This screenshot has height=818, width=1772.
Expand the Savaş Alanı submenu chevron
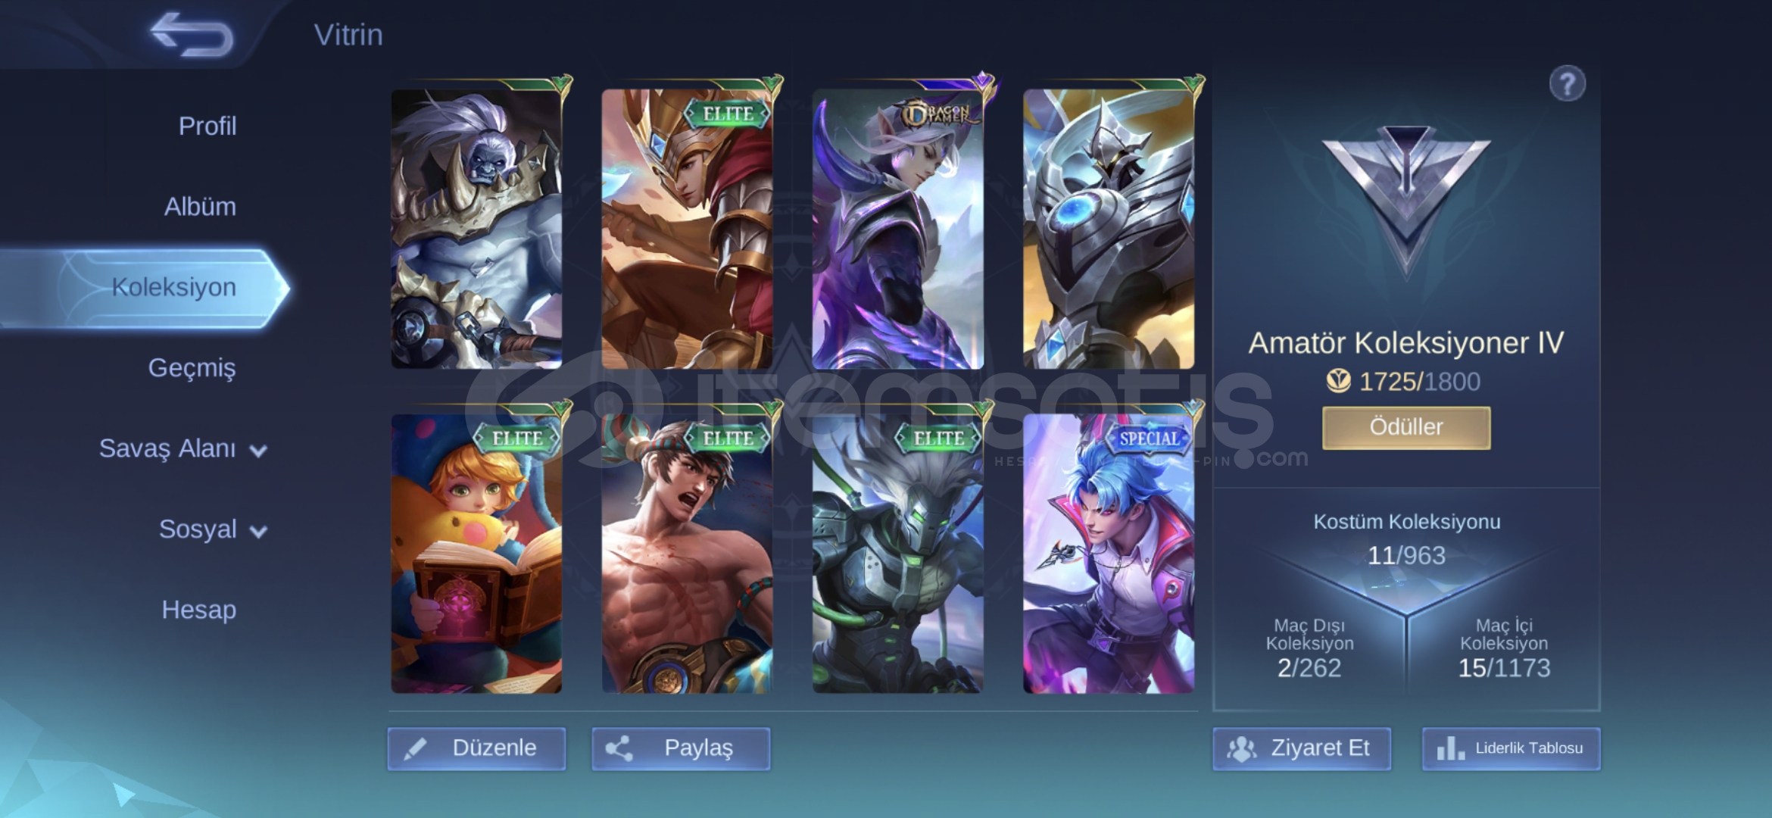258,451
